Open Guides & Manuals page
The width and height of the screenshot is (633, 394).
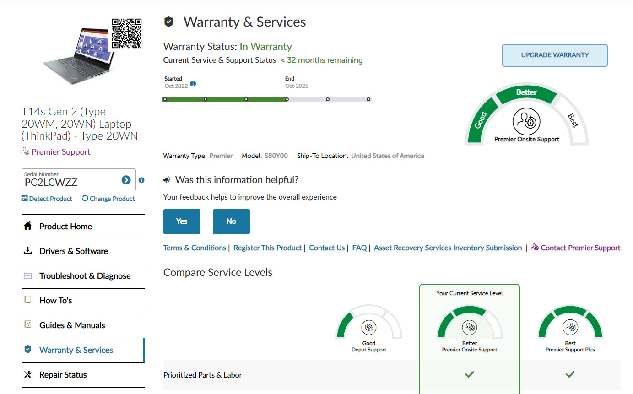tap(72, 325)
